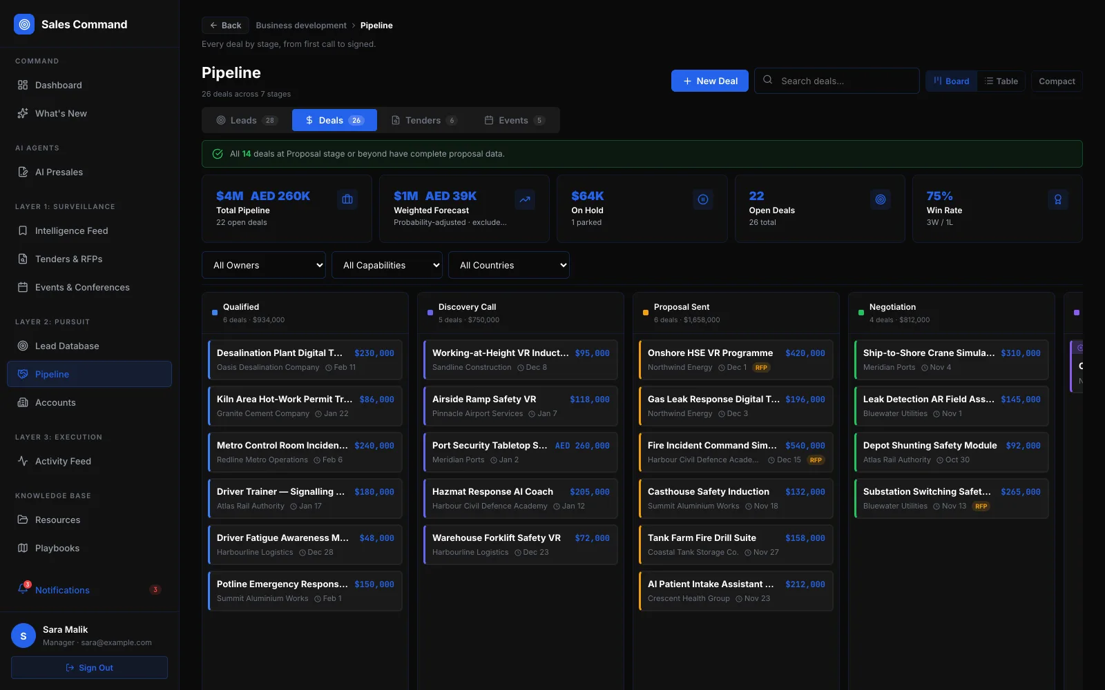Open the All Capabilities dropdown

click(387, 265)
